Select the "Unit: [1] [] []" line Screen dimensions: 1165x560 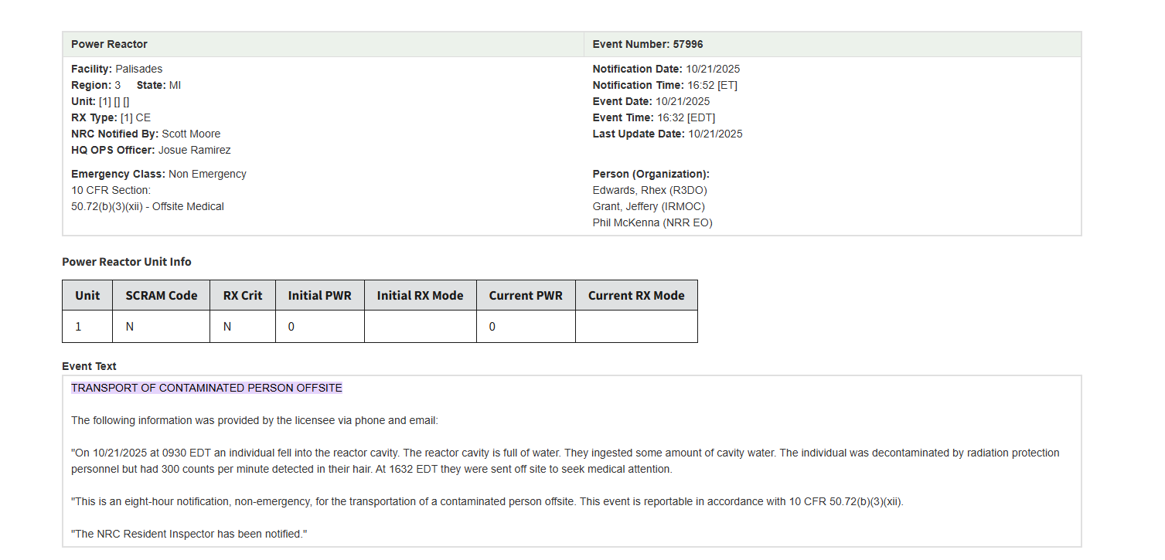[100, 101]
